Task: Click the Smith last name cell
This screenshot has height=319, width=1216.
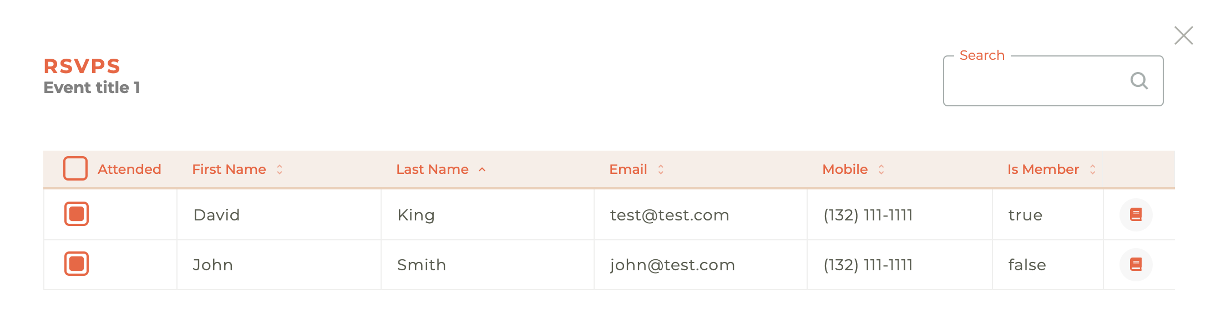Action: [422, 265]
